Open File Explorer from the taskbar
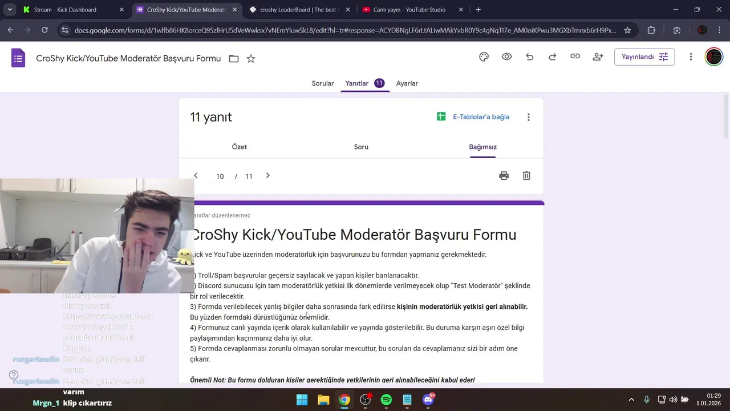 [x=323, y=400]
